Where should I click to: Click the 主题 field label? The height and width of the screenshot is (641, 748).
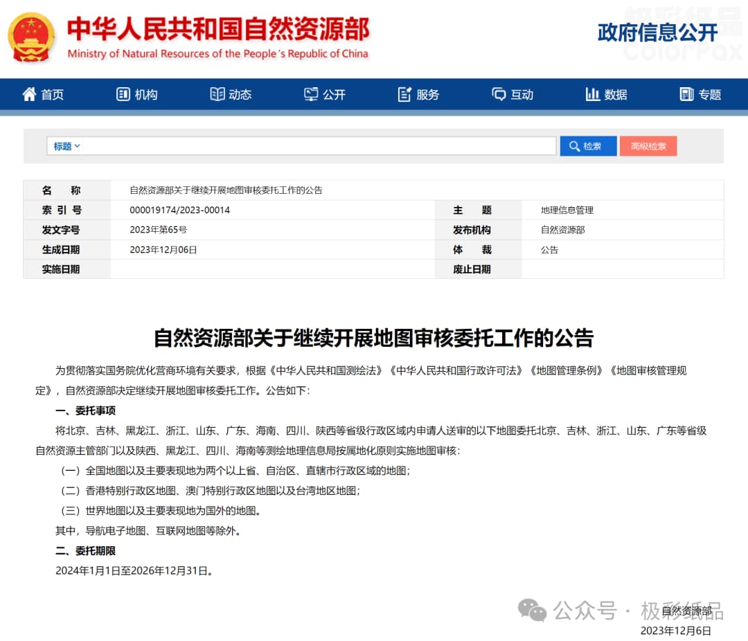point(472,210)
